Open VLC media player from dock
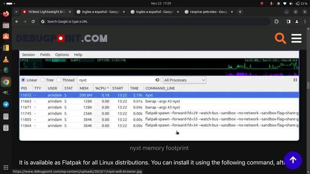Viewport: 310px width, 174px height. click(6, 59)
